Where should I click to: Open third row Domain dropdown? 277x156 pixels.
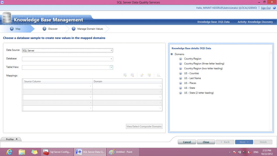click(160, 97)
